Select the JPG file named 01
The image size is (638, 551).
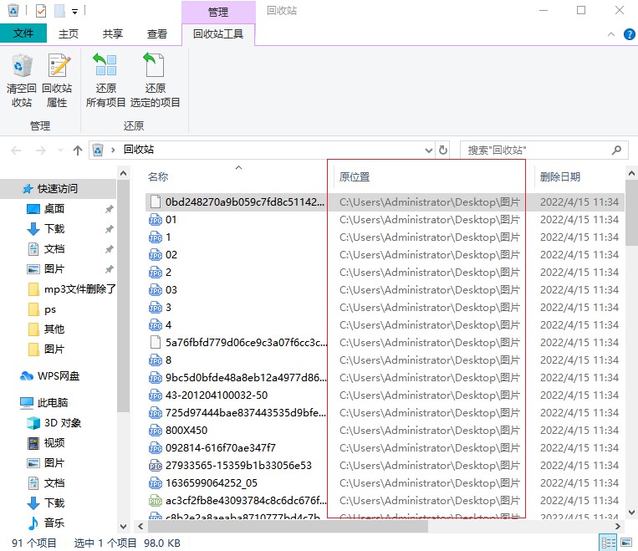click(171, 220)
